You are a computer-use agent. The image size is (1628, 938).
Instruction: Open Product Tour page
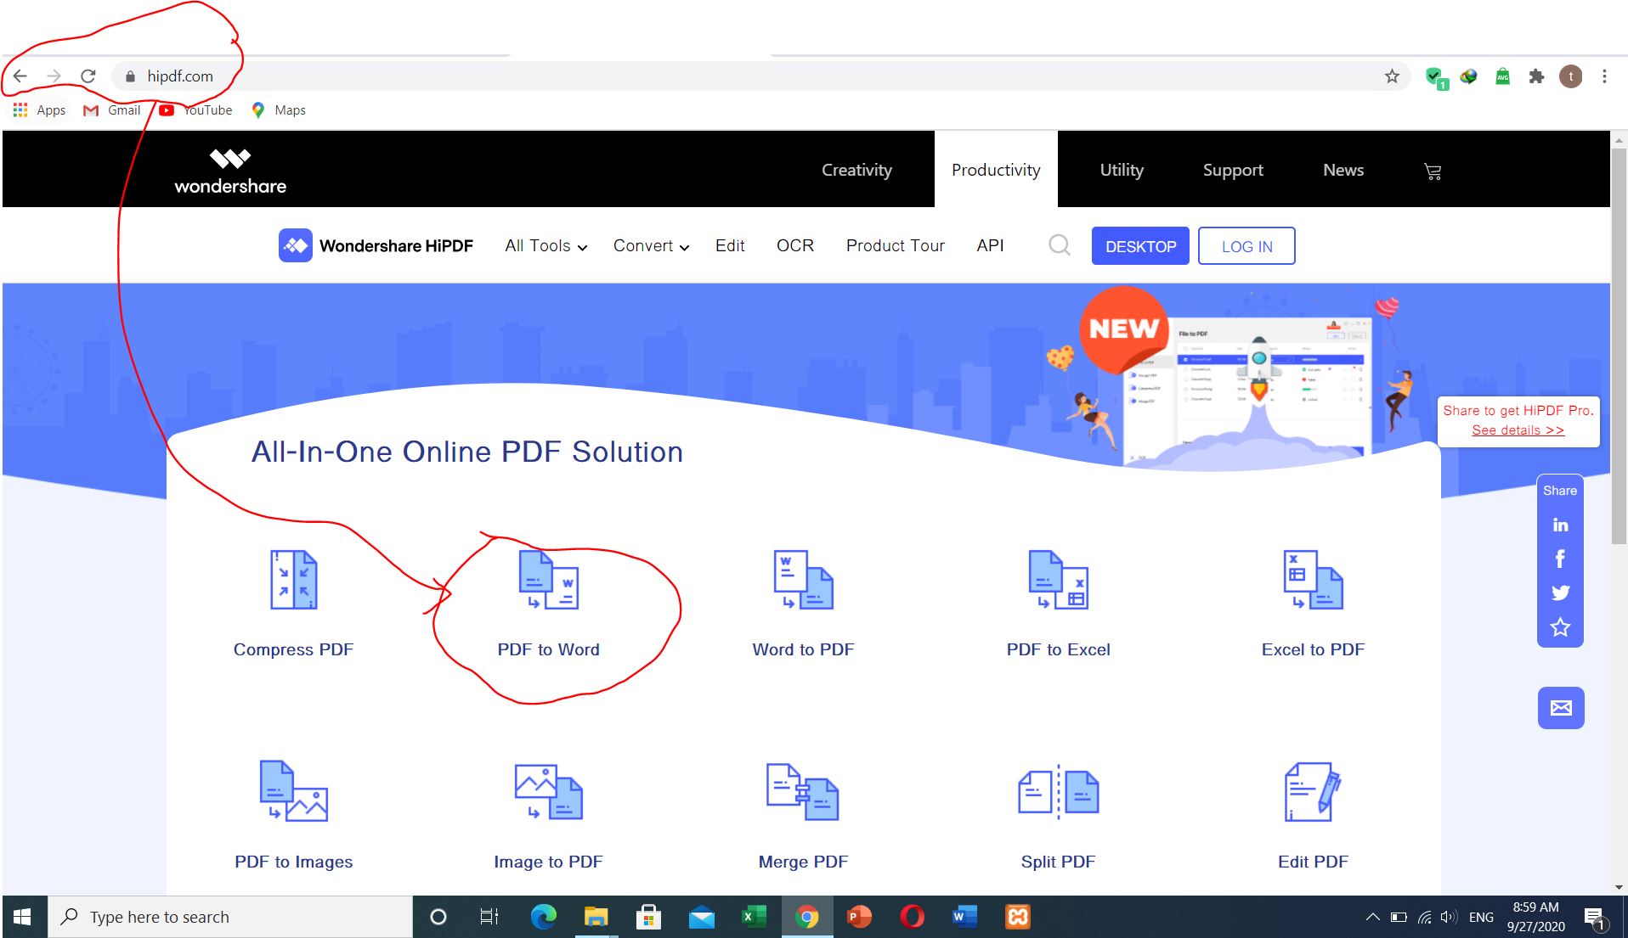coord(896,245)
